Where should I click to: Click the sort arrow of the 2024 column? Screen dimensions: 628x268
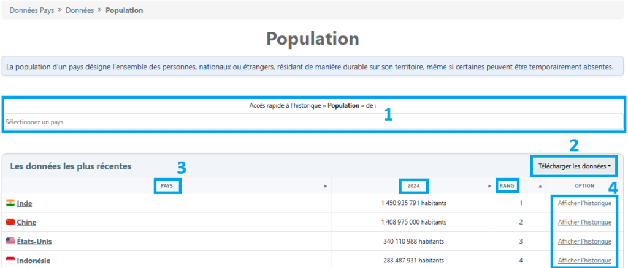tap(490, 186)
